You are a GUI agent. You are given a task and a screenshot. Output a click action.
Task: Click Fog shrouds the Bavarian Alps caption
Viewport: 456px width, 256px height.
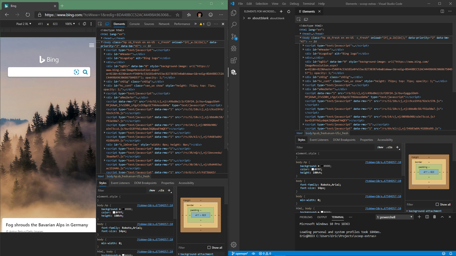(47, 225)
